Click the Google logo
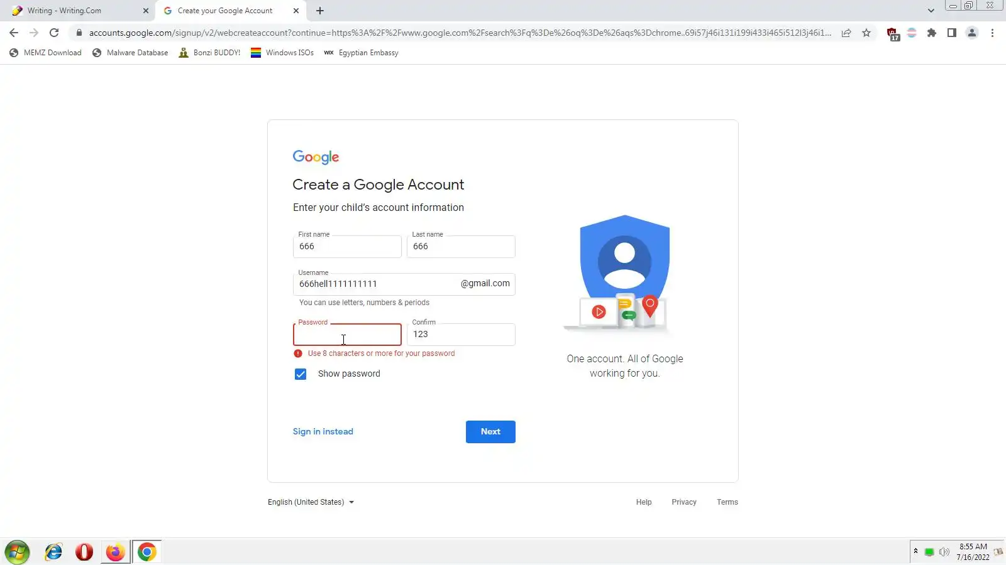Screen dimensions: 1006x565 coord(316,157)
